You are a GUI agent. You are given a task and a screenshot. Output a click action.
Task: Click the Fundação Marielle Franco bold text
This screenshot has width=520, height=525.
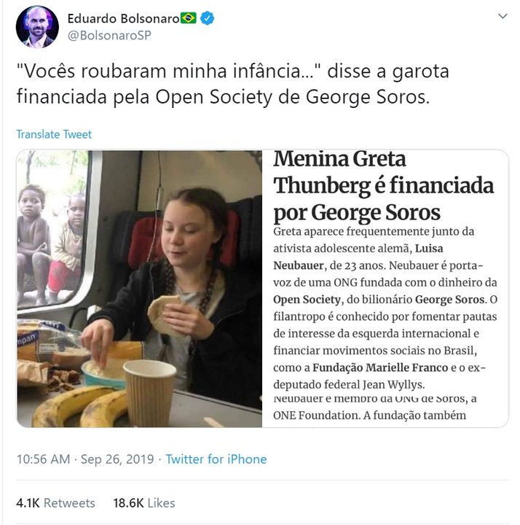click(380, 367)
